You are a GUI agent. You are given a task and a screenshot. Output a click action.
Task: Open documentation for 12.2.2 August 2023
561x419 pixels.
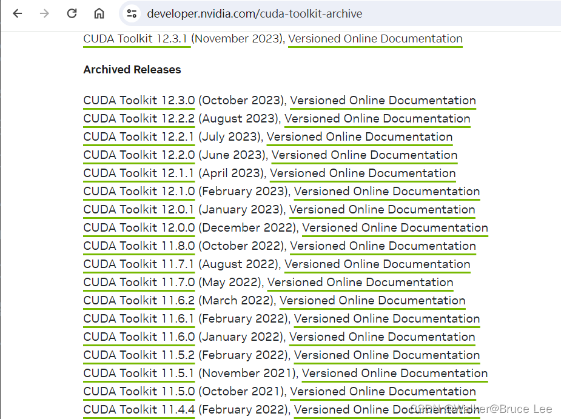[377, 119]
